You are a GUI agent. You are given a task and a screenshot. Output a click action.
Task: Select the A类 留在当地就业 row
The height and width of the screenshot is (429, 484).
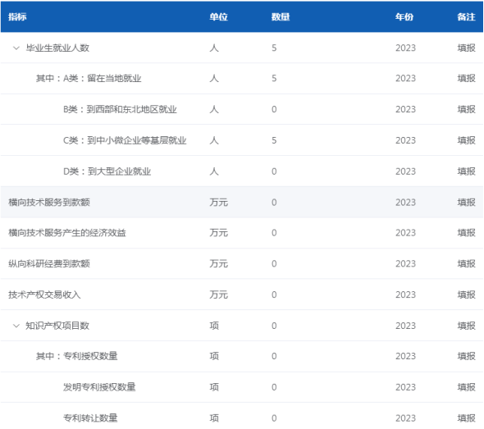(242, 79)
